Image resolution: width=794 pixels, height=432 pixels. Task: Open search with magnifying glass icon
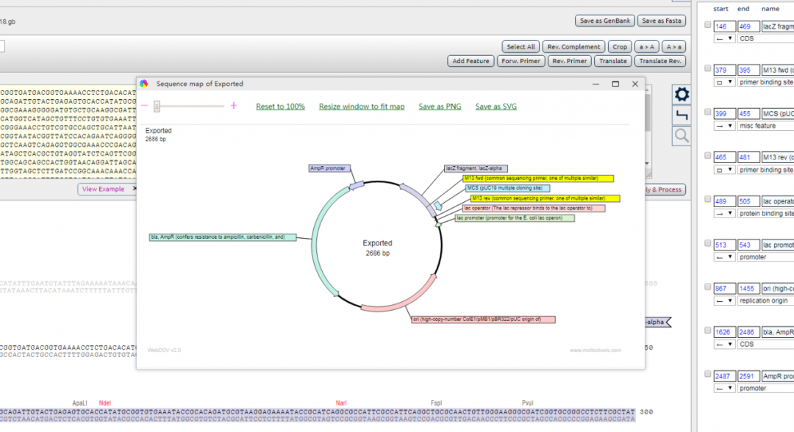tap(682, 135)
